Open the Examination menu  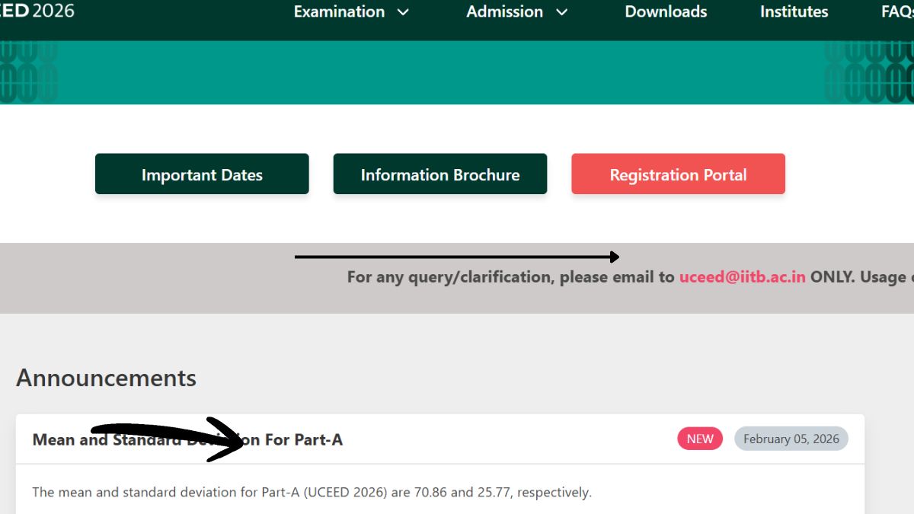pos(339,11)
